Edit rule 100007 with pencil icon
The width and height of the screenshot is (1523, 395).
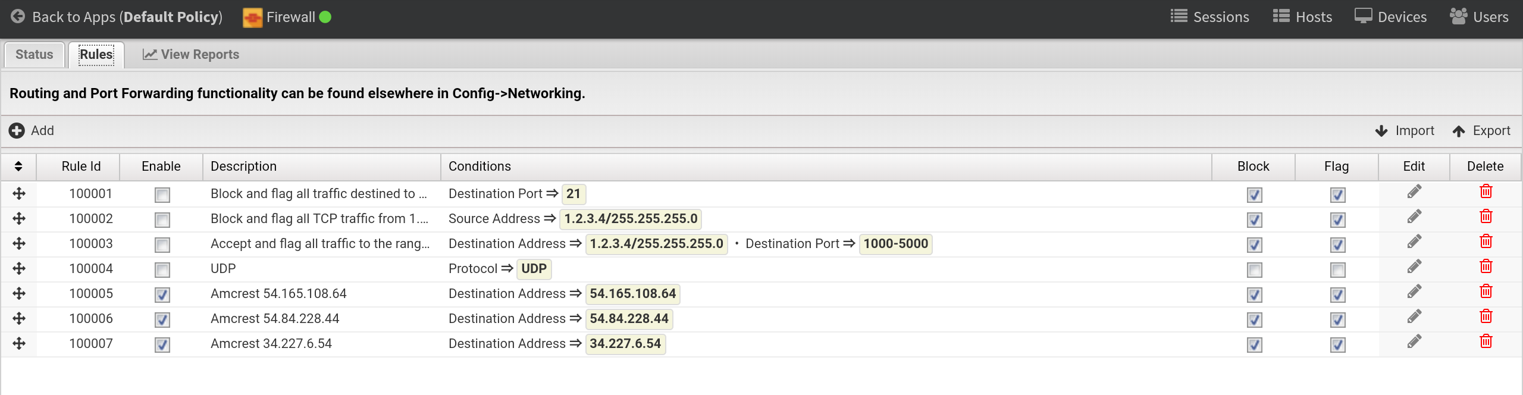tap(1414, 341)
